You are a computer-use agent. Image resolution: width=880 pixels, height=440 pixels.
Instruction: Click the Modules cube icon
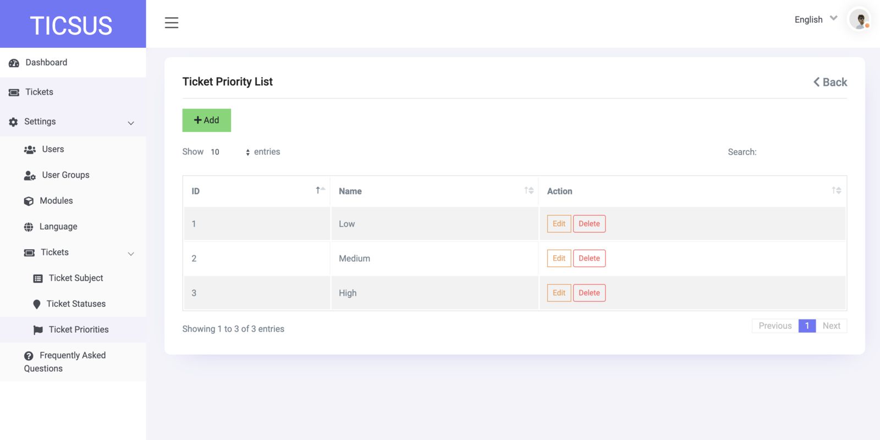[x=29, y=201]
